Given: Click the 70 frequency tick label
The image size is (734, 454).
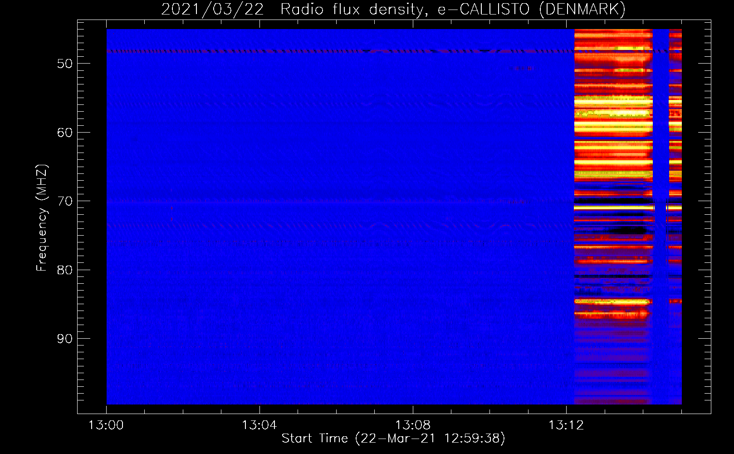Looking at the screenshot, I should pos(65,201).
